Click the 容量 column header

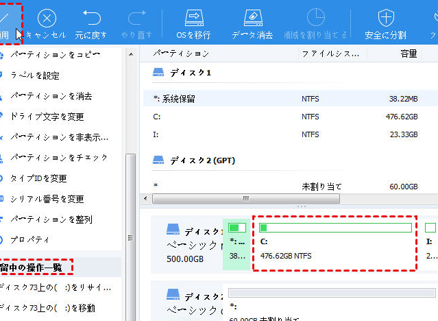click(x=409, y=53)
